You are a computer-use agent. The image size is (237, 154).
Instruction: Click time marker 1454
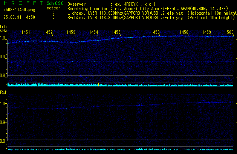(x=93, y=32)
